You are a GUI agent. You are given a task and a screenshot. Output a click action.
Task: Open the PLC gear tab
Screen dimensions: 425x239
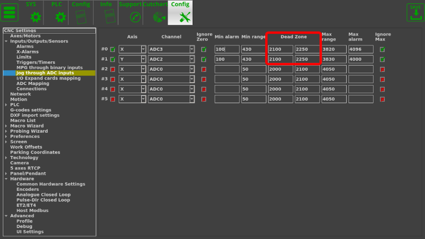tap(60, 13)
